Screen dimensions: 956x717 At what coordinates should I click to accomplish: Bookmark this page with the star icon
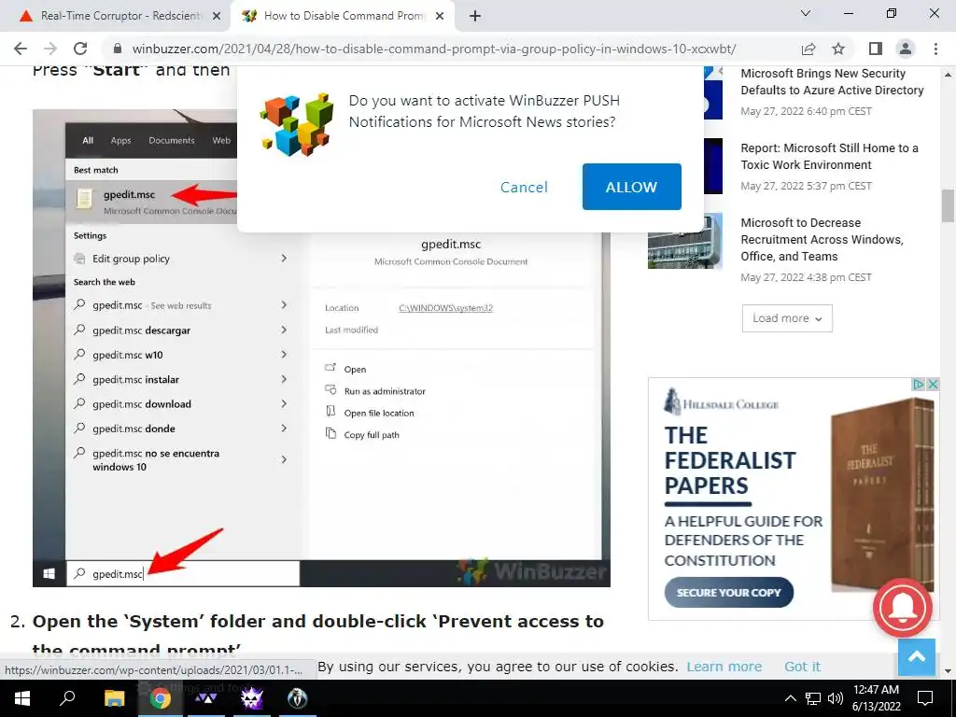(x=838, y=49)
